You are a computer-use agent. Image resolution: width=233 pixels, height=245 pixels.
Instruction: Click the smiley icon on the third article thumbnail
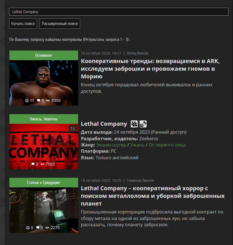click(28, 228)
